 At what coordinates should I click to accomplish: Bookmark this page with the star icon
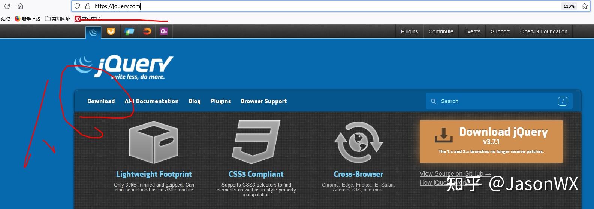[x=584, y=6]
